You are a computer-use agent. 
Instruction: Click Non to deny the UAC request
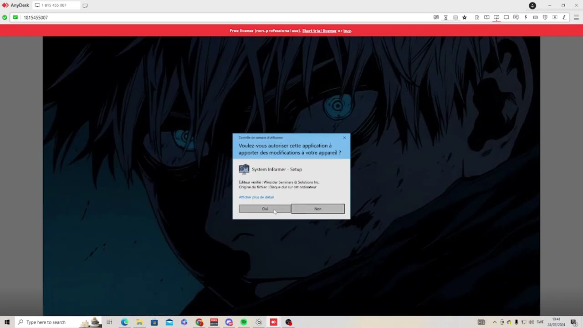318,209
